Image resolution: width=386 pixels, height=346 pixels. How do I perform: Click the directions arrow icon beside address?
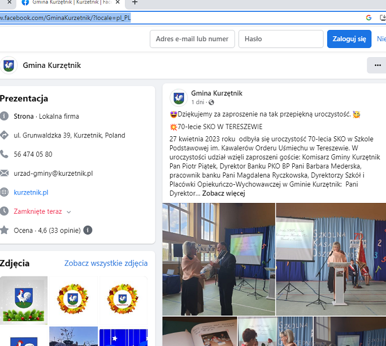4,135
